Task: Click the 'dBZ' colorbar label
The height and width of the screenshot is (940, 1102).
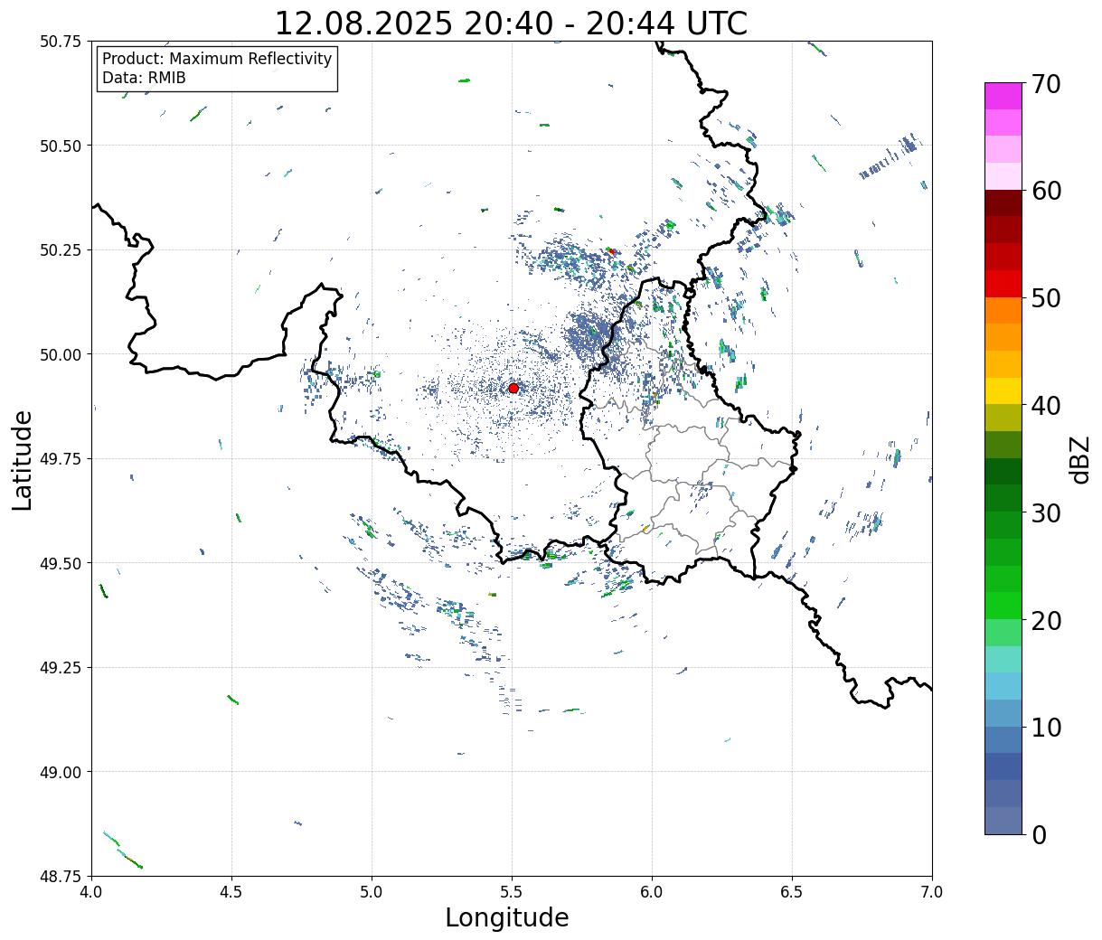Action: coord(1079,458)
